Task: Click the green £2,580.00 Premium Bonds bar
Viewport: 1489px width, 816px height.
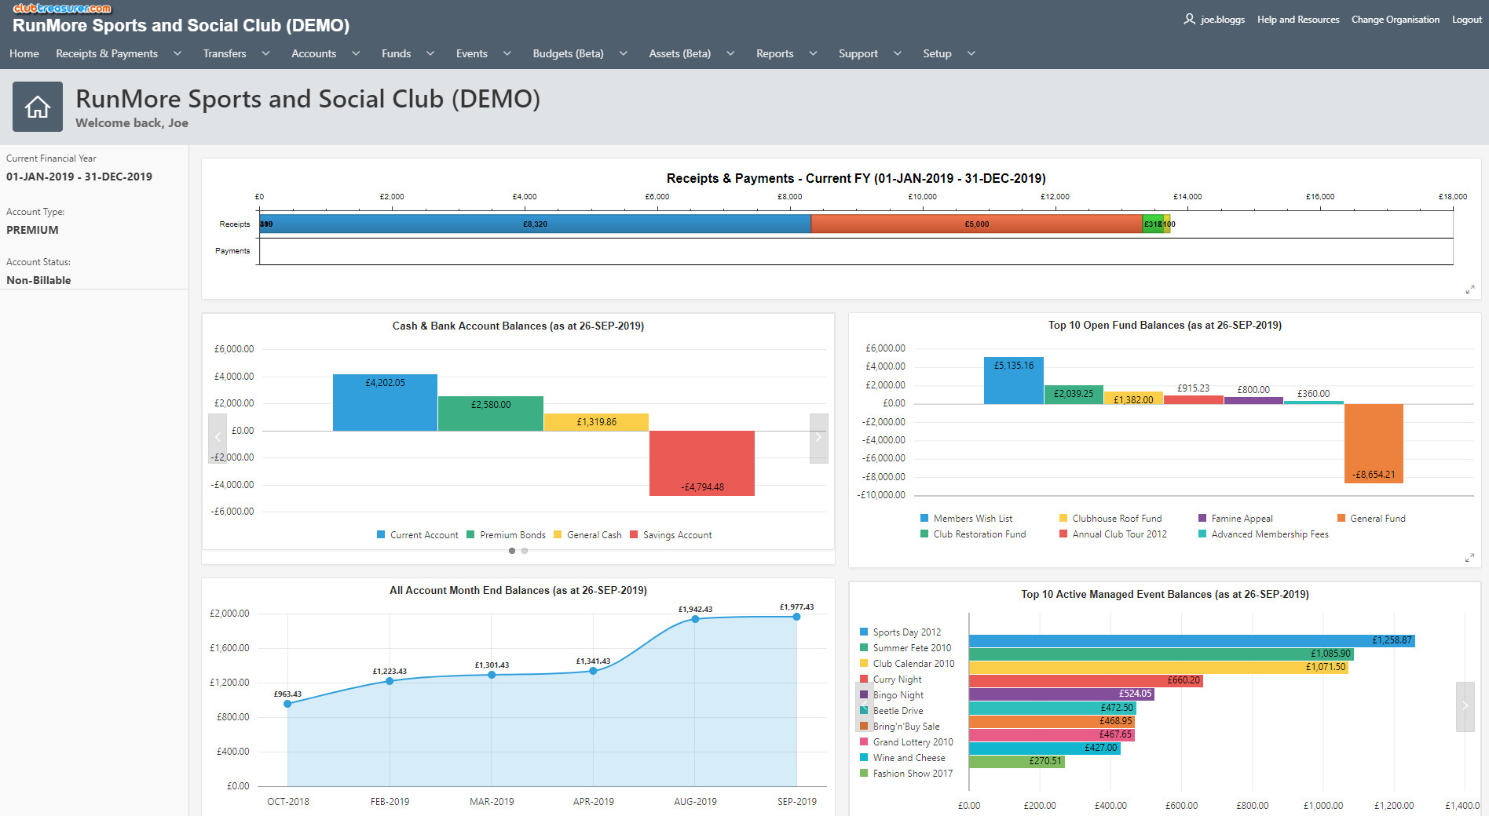Action: 491,413
